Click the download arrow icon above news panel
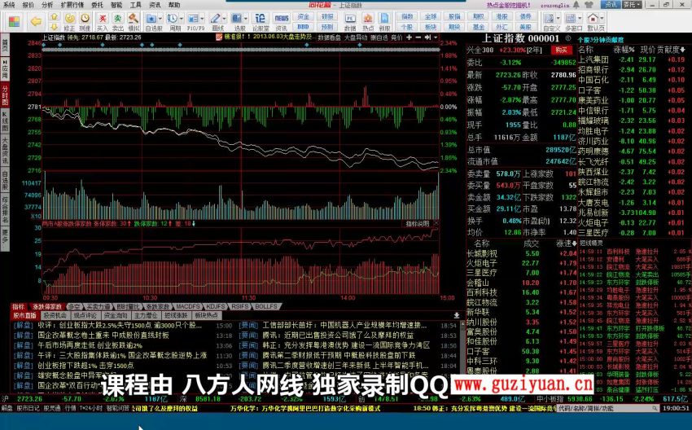 [457, 315]
